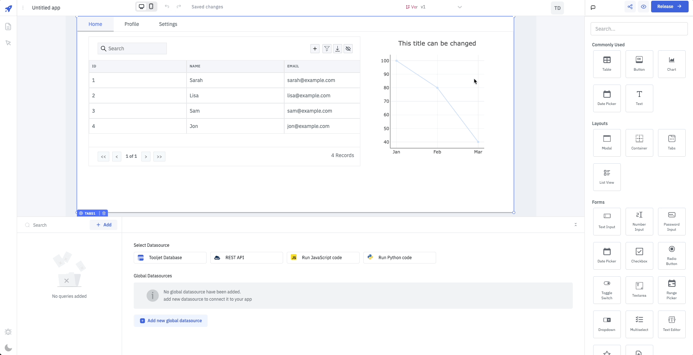The image size is (693, 355).
Task: Click the Release button
Action: pos(669,7)
